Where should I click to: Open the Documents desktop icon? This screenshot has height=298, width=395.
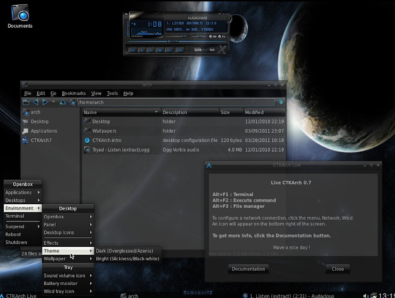click(x=20, y=16)
